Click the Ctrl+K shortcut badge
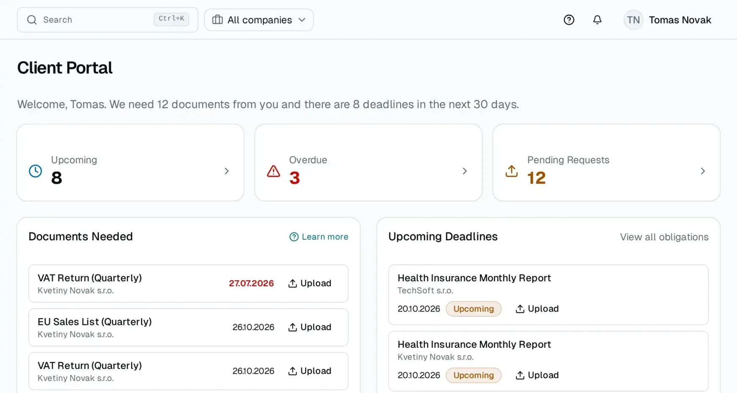Viewport: 737px width, 393px height. 171,19
